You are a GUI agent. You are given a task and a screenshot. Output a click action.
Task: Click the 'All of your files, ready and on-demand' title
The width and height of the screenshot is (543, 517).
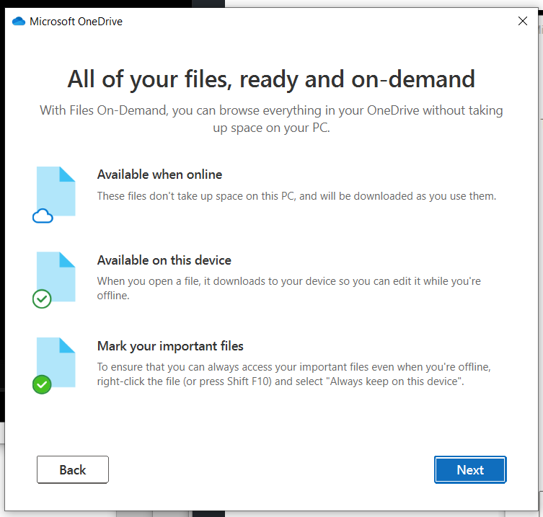271,79
